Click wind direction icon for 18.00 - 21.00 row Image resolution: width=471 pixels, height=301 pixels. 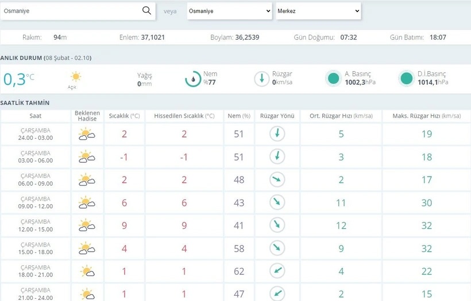[277, 271]
